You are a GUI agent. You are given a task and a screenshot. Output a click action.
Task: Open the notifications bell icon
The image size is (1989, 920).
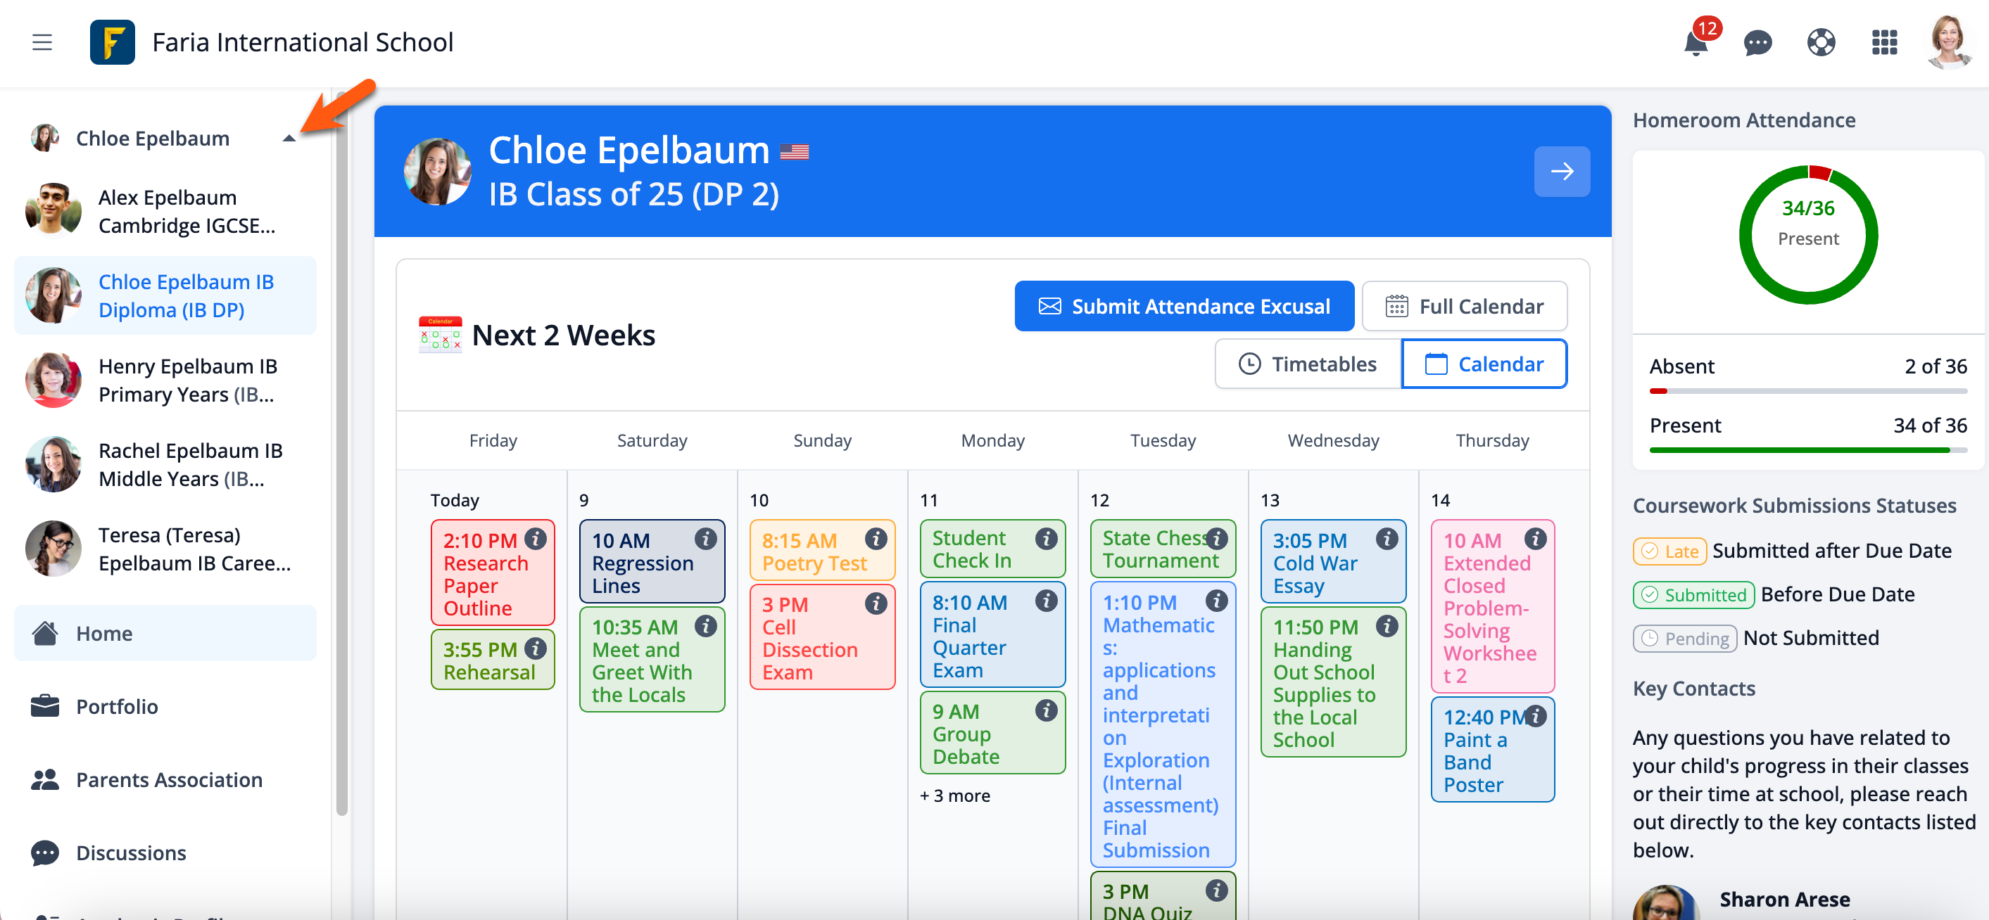pyautogui.click(x=1695, y=42)
